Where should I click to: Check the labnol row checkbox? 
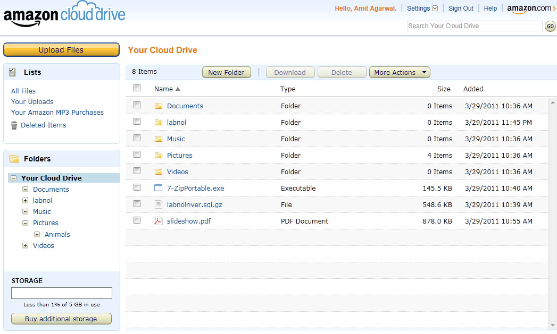pos(137,121)
